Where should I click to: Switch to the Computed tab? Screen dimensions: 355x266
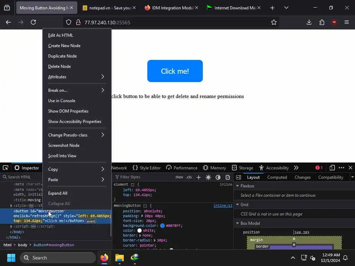pyautogui.click(x=277, y=177)
